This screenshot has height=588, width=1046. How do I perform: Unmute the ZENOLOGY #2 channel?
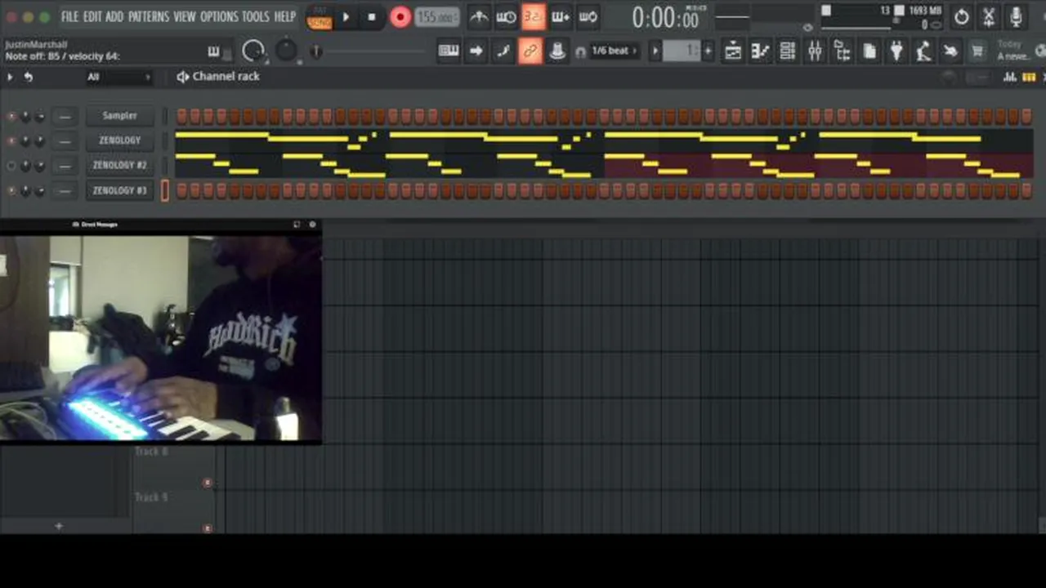click(x=11, y=166)
